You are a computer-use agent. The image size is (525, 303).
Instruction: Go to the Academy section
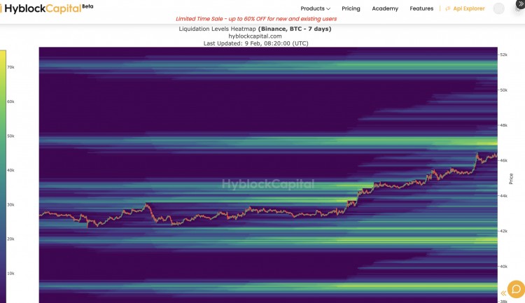[x=385, y=8]
